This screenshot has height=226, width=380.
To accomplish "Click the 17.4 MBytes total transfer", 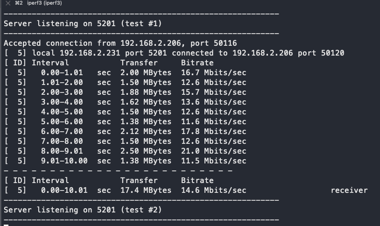I will coord(146,190).
